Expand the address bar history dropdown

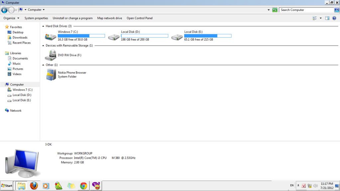tap(269, 10)
